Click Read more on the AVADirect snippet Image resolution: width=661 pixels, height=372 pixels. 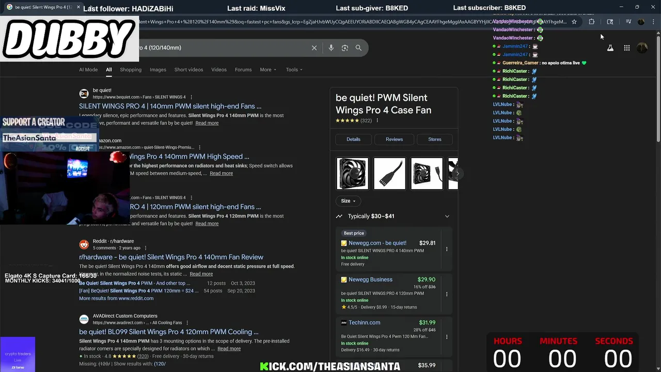[229, 349]
